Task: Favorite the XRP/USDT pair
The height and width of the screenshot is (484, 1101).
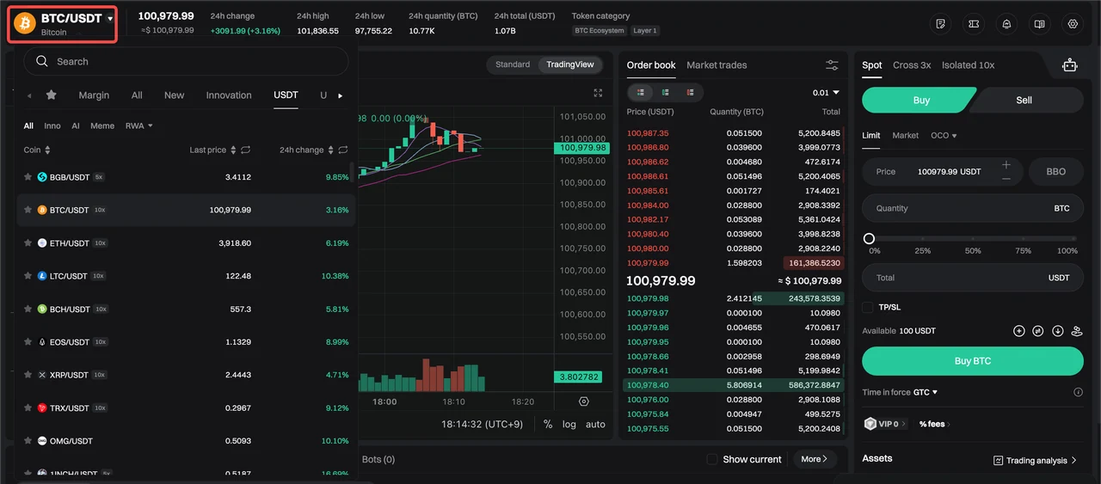Action: 28,375
